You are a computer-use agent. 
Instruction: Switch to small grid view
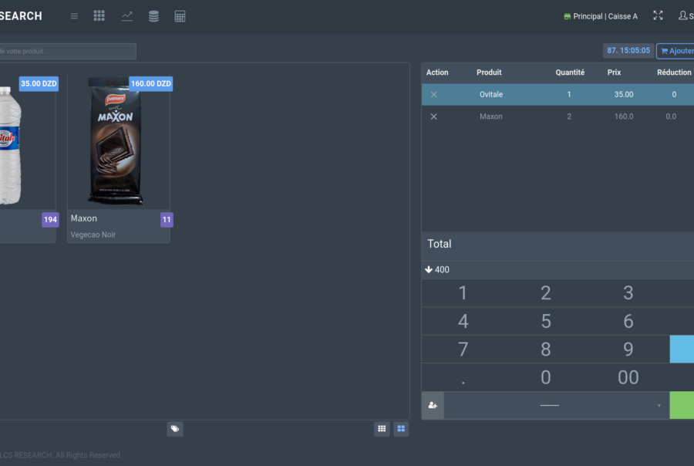point(382,429)
